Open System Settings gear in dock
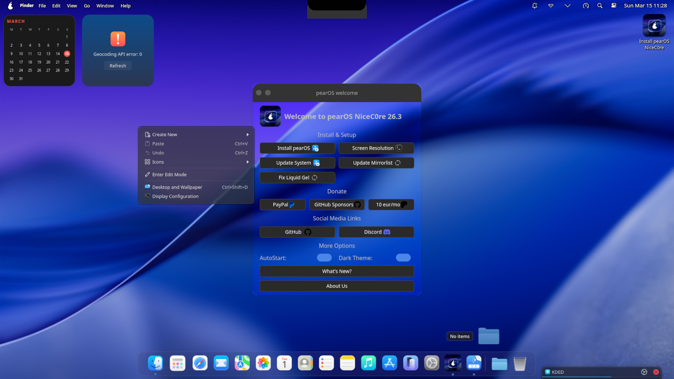Image resolution: width=674 pixels, height=379 pixels. (432, 363)
